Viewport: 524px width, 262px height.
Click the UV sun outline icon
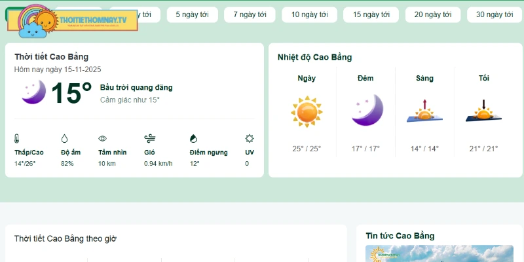pyautogui.click(x=250, y=138)
